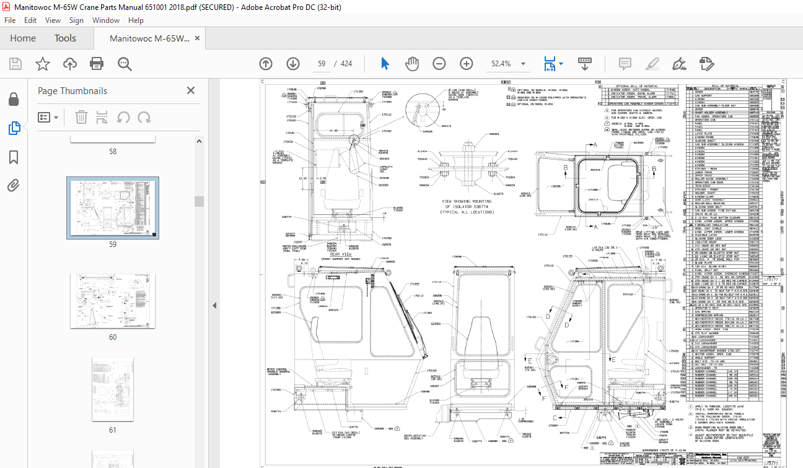Open the Bookmarks sidebar icon
This screenshot has height=468, width=803.
tap(14, 157)
